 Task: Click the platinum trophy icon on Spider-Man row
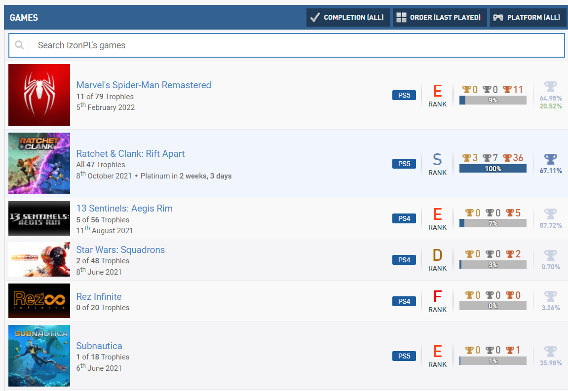551,87
